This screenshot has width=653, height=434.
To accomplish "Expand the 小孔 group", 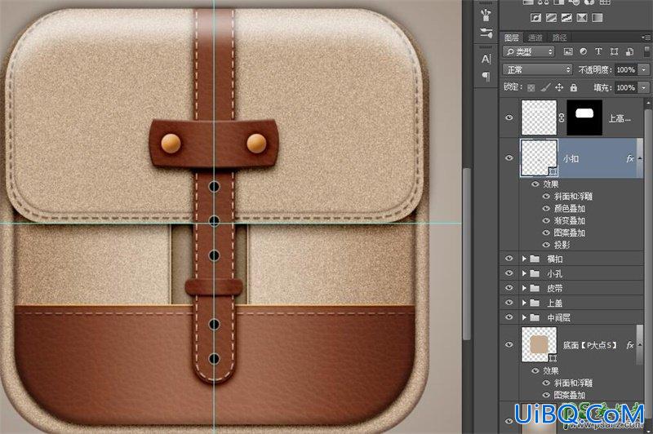I will point(524,273).
